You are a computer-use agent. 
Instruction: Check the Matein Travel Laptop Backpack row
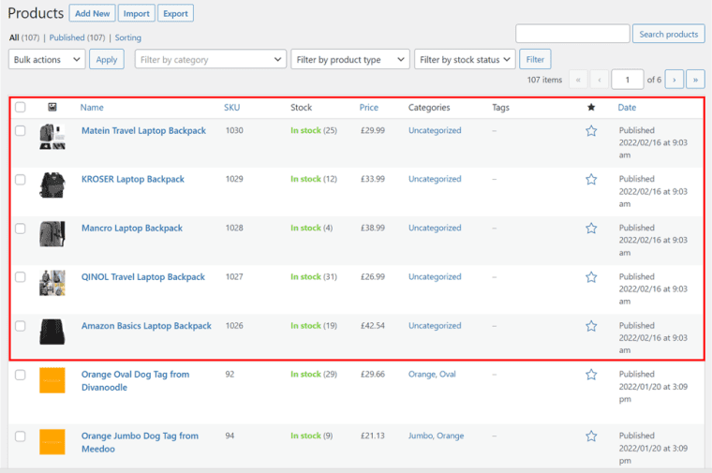[x=20, y=131]
